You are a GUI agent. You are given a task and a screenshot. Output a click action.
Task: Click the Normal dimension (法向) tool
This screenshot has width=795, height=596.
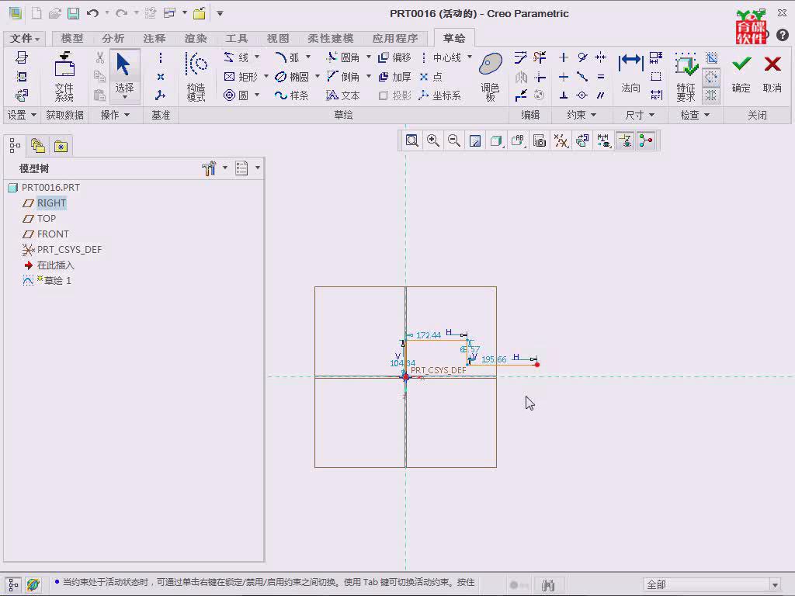[x=630, y=74]
